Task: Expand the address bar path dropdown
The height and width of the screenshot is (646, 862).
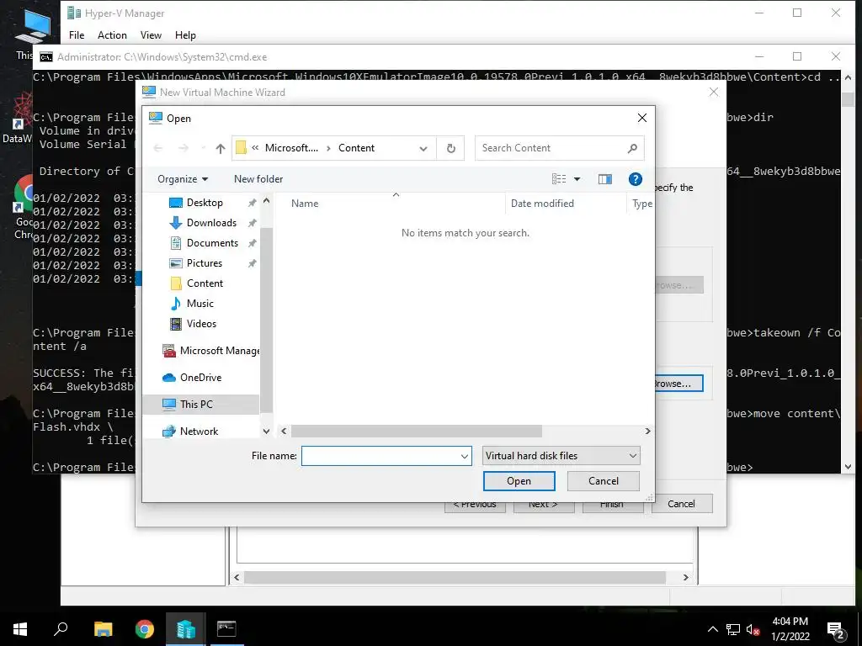Action: pos(423,148)
